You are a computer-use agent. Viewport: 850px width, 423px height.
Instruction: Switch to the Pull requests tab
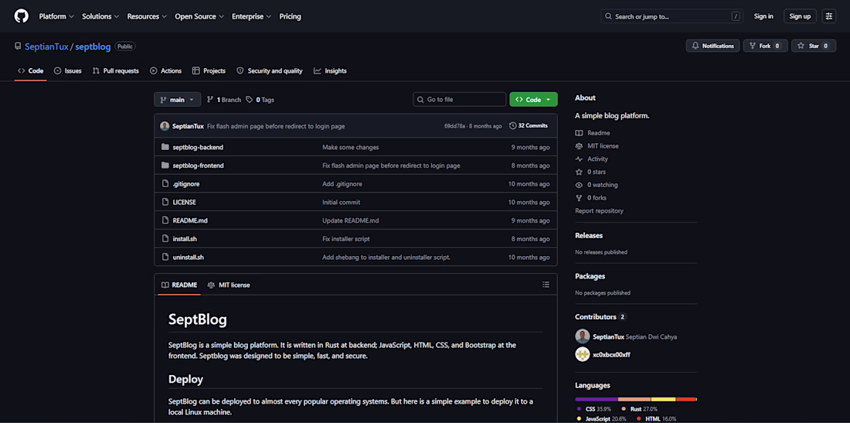(x=115, y=71)
